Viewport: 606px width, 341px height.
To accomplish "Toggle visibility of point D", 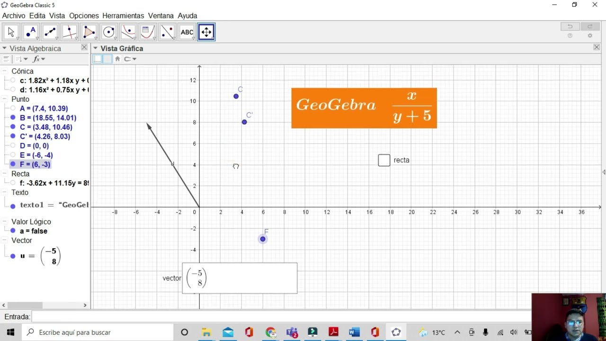I will (13, 145).
